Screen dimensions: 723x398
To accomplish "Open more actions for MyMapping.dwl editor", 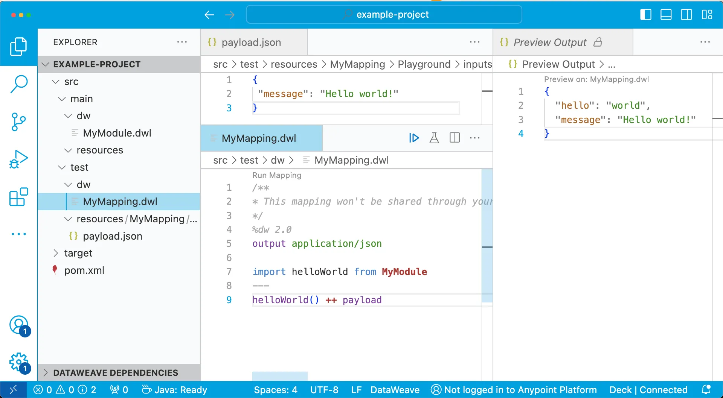I will pos(475,138).
